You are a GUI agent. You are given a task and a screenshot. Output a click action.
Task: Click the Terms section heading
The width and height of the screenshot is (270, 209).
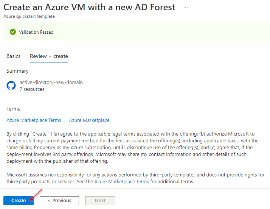[x=13, y=109]
